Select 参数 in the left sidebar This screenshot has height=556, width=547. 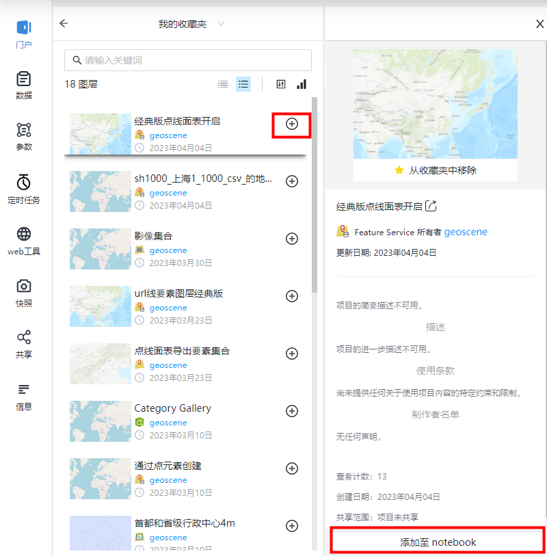coord(23,135)
